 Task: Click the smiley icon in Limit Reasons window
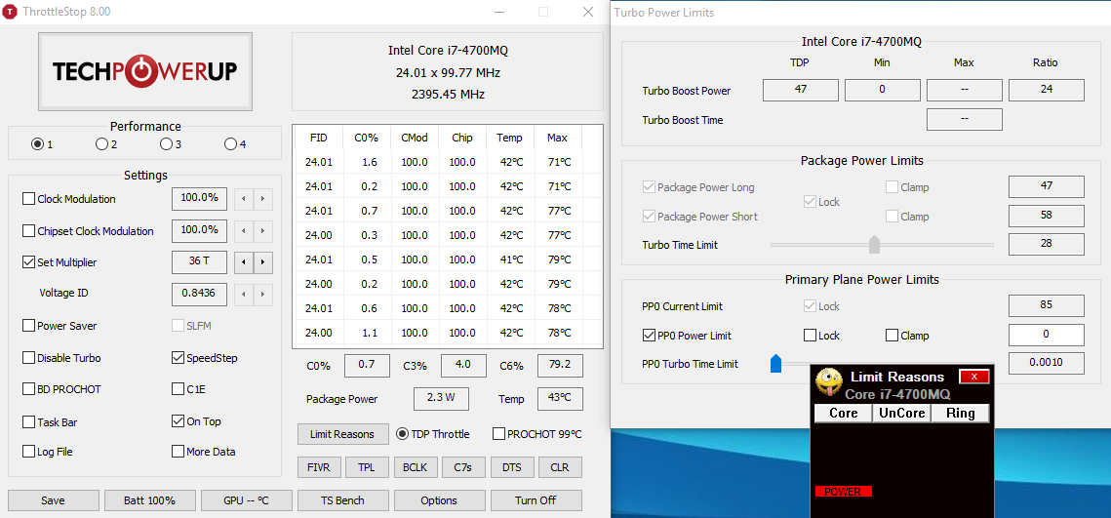coord(829,382)
